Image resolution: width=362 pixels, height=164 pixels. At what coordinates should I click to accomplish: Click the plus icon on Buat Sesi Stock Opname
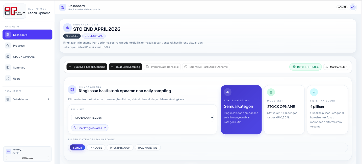[x=70, y=67]
